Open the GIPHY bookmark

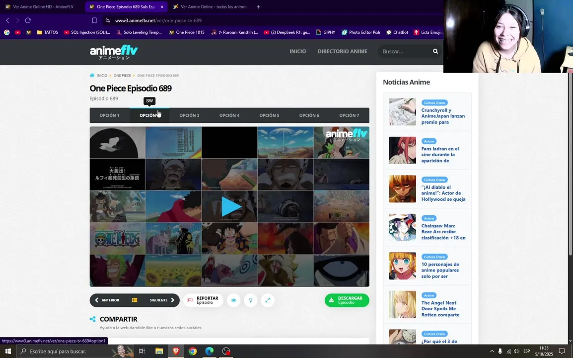click(x=326, y=32)
